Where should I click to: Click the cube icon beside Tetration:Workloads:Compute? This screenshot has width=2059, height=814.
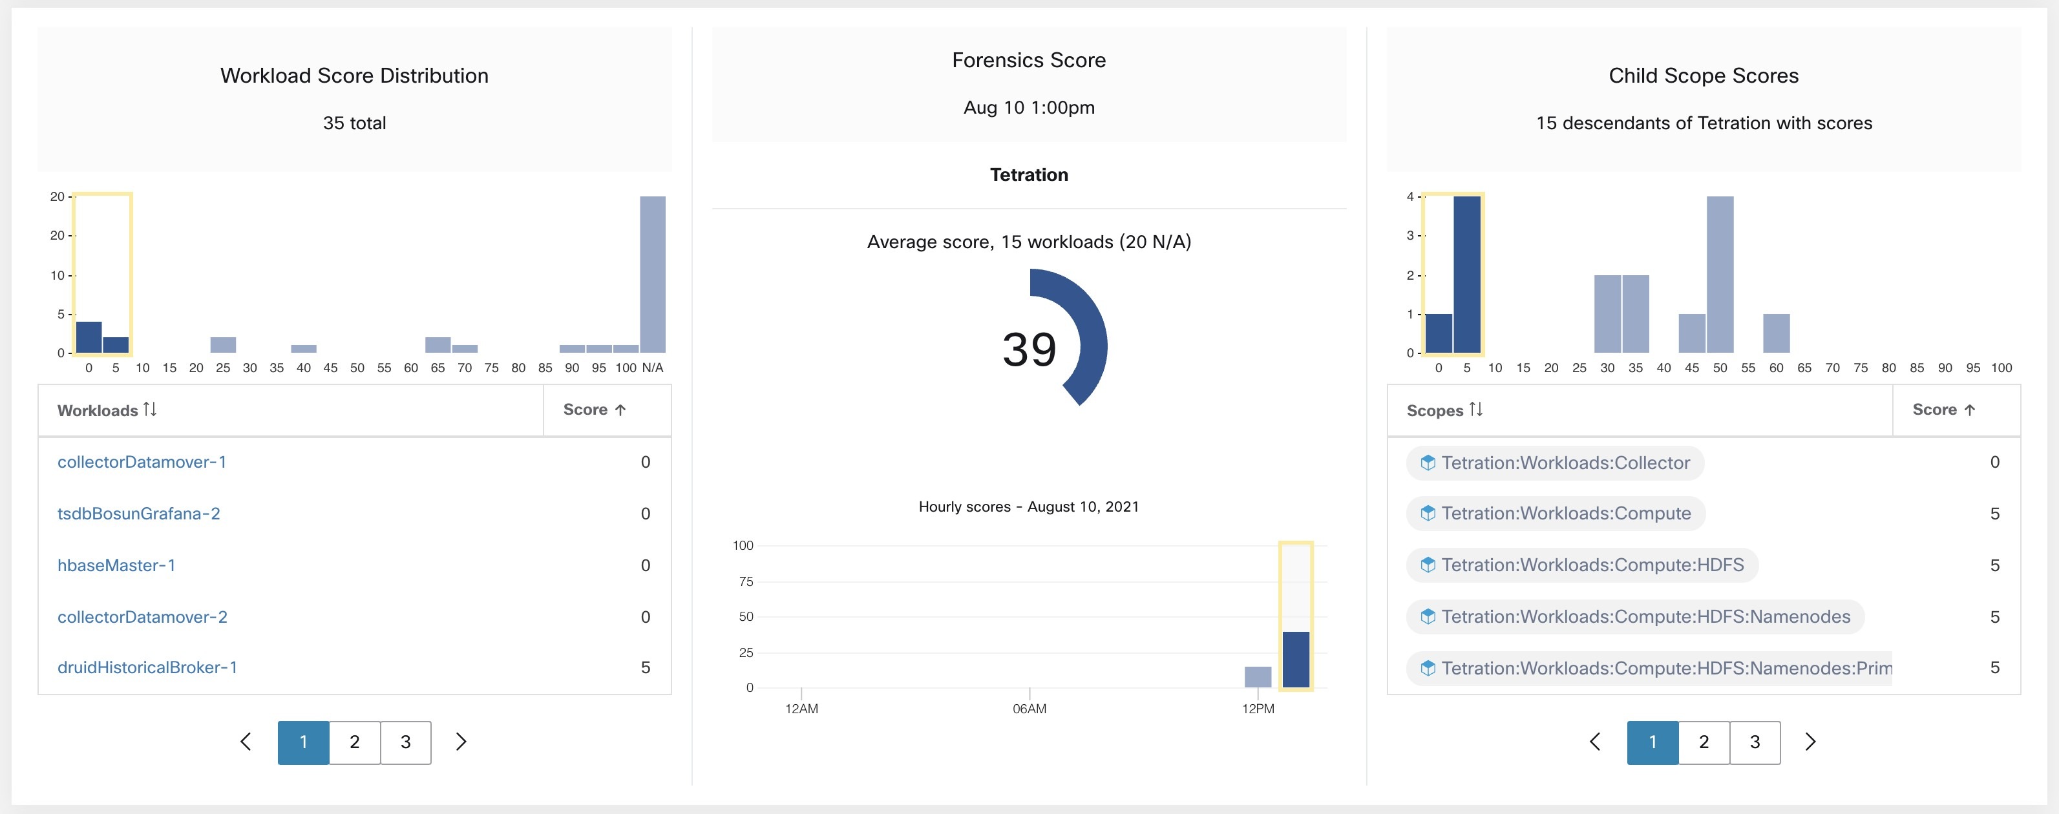pos(1428,514)
